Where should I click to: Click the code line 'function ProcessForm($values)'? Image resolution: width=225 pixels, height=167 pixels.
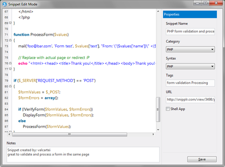[x=41, y=34]
